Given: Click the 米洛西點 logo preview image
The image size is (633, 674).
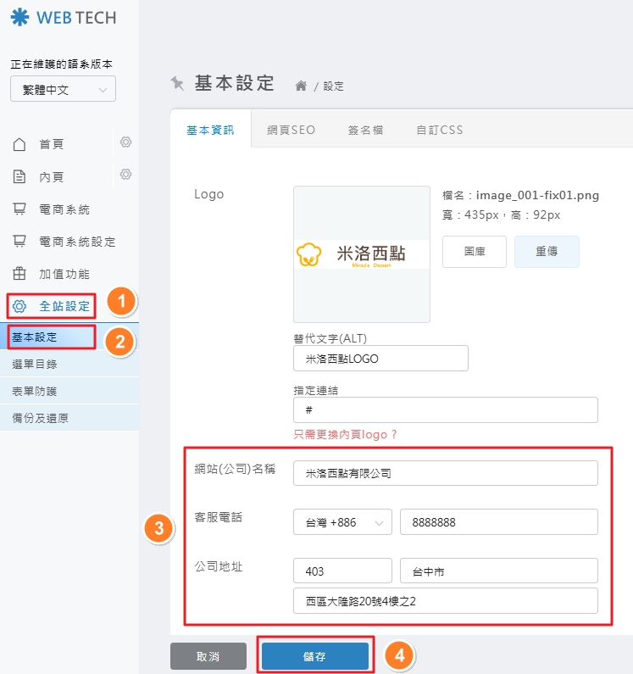Looking at the screenshot, I should tap(362, 254).
